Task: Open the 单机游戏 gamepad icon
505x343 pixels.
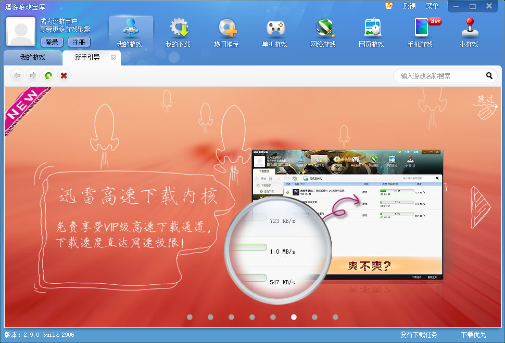Action: pyautogui.click(x=275, y=32)
